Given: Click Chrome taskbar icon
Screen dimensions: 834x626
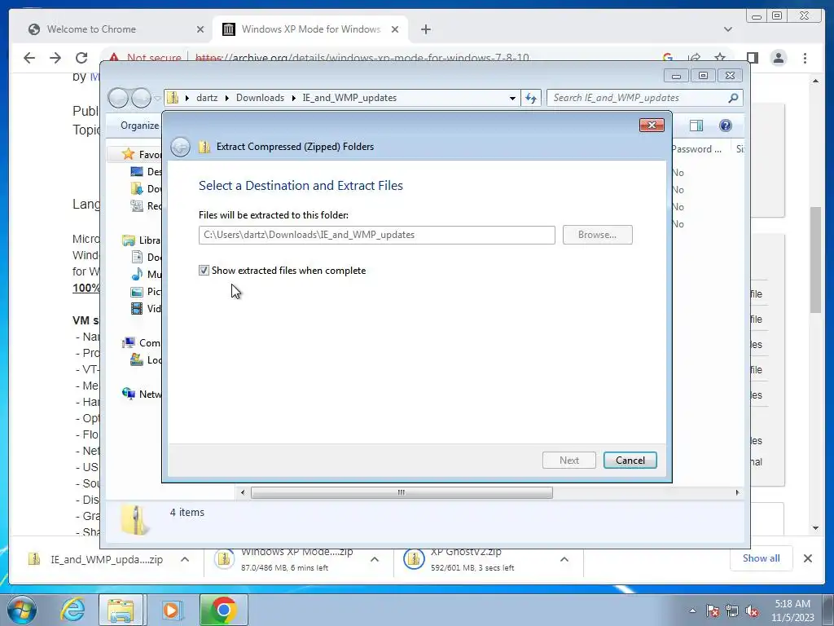Looking at the screenshot, I should click(223, 610).
